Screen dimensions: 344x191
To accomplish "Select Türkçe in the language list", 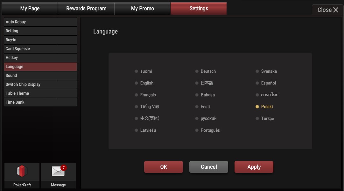I will (257, 119).
